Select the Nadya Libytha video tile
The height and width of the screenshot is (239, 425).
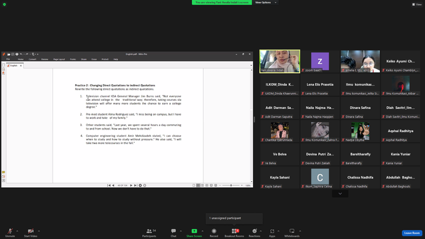pyautogui.click(x=360, y=131)
